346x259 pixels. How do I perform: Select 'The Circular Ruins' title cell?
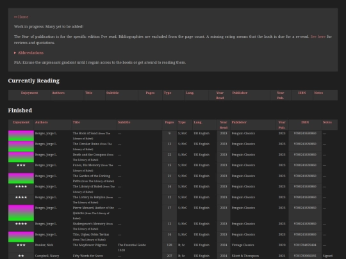[x=94, y=146]
